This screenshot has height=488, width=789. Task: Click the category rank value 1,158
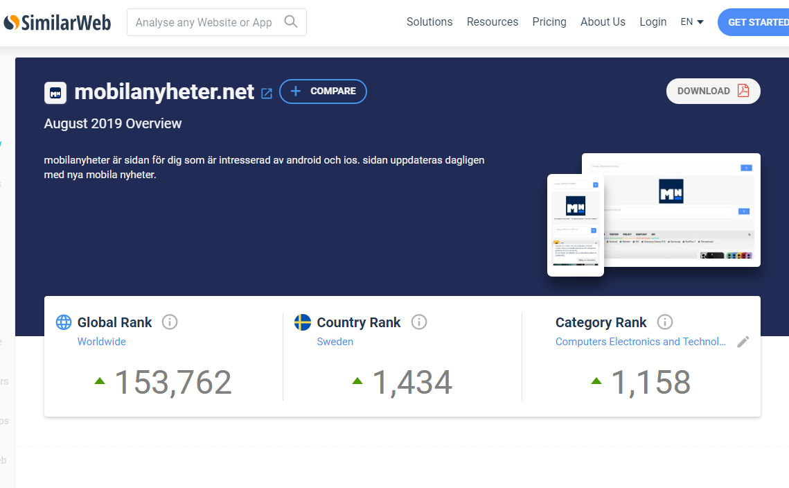click(x=650, y=382)
